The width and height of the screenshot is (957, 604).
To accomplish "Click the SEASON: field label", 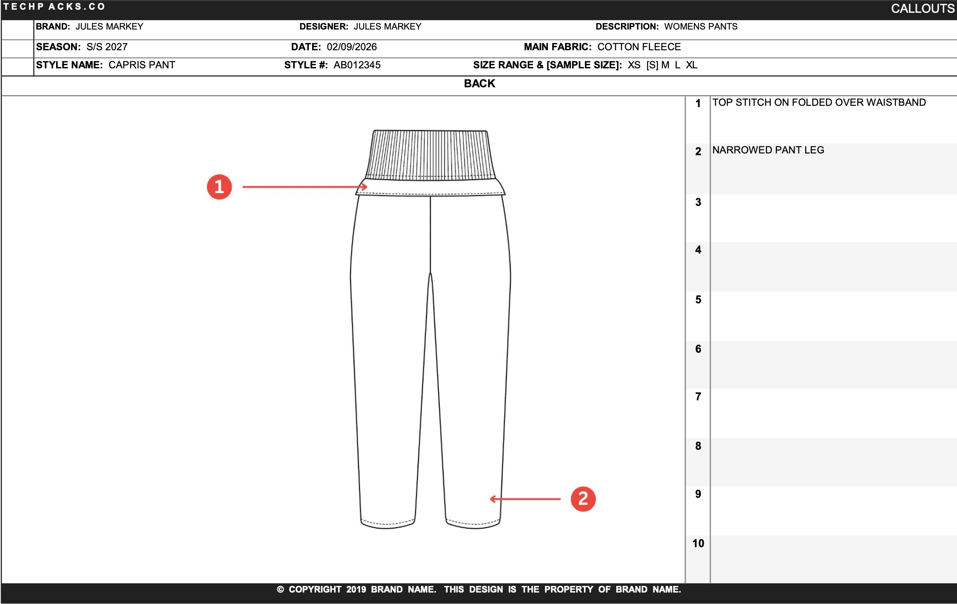I will [58, 47].
